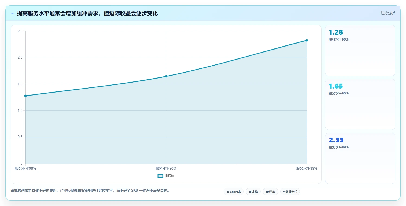The height and width of the screenshot is (206, 406).
Task: Click the footnote text starting 曲线强调服务目标
Action: point(90,191)
